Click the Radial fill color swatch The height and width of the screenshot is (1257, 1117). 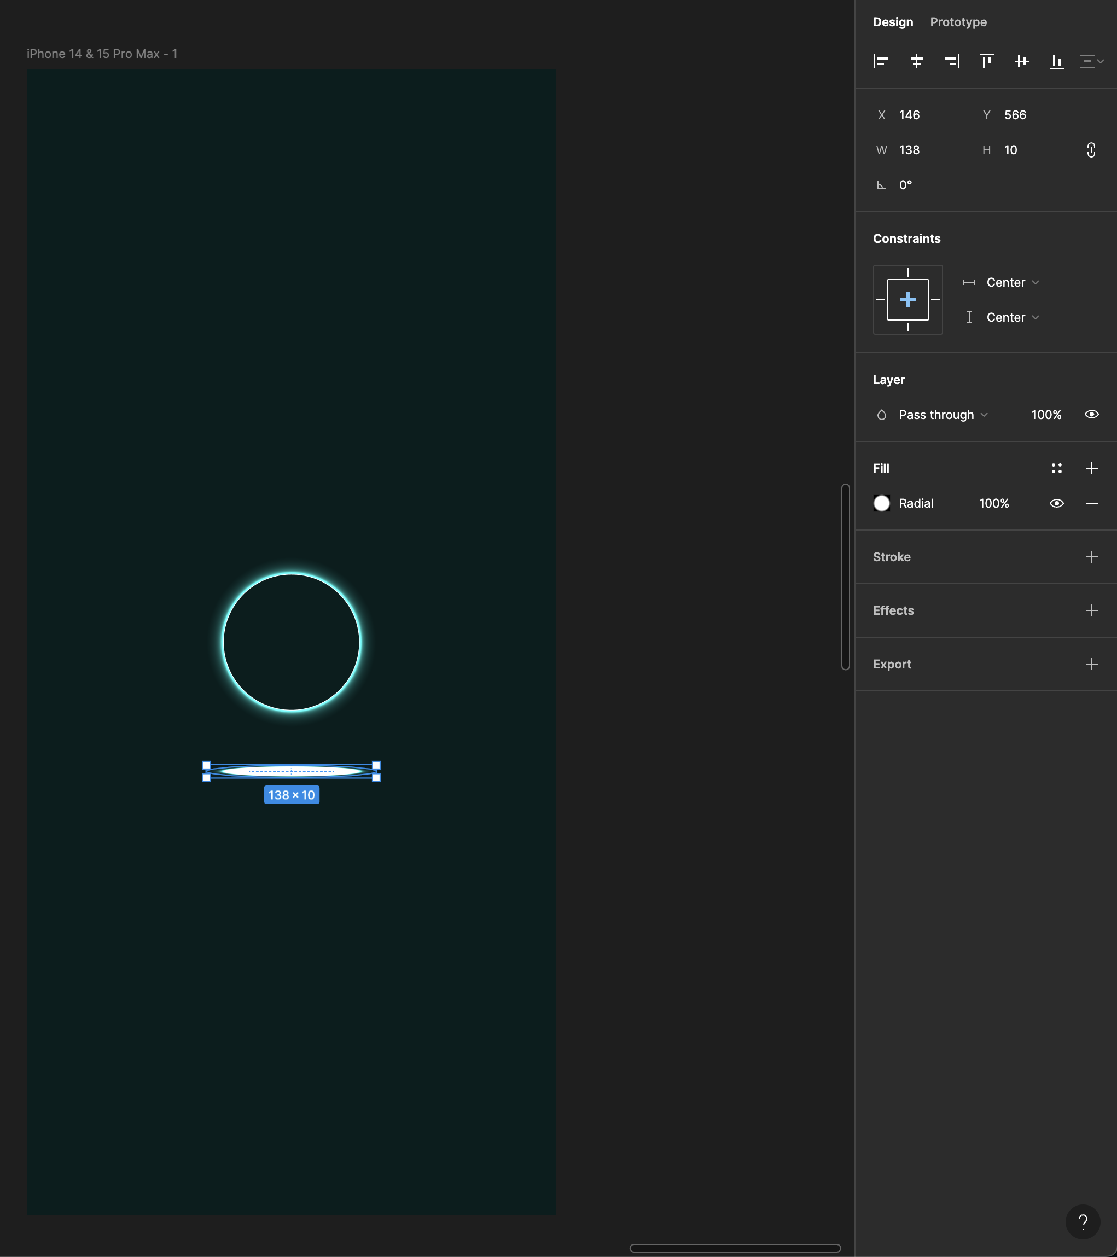pyautogui.click(x=881, y=504)
